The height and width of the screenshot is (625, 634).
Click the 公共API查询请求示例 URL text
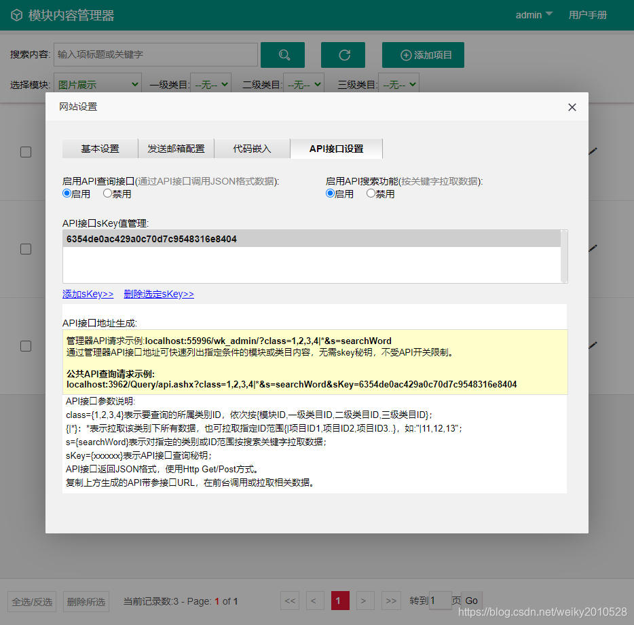[291, 385]
